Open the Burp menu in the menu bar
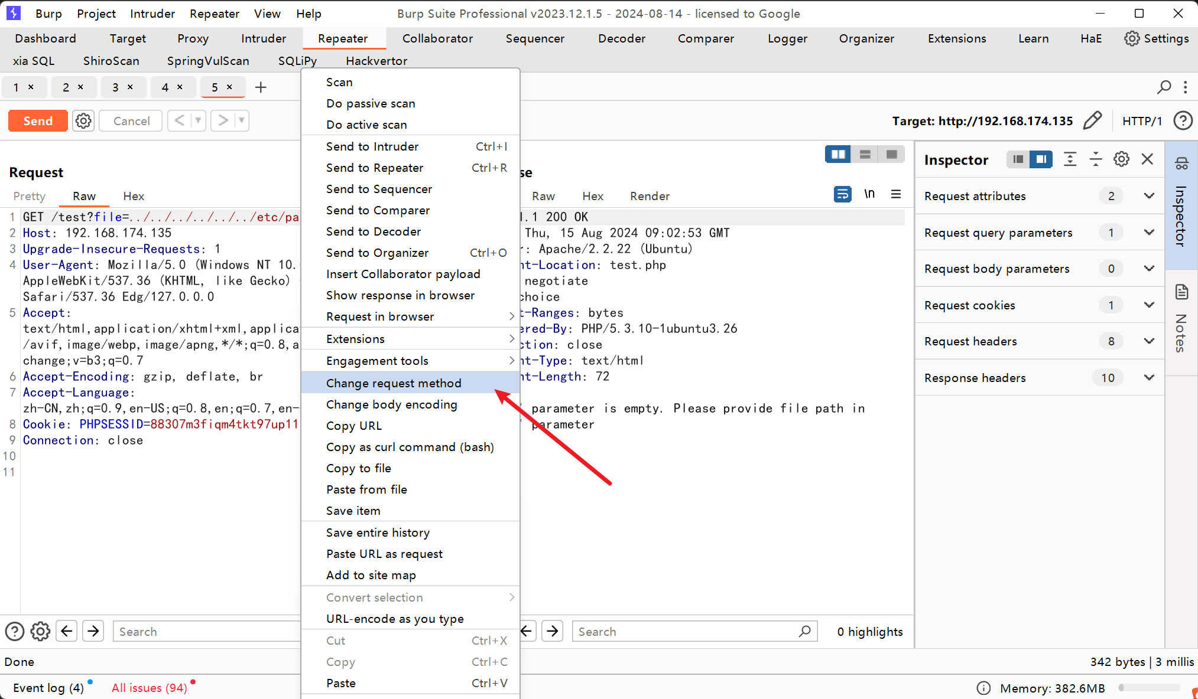This screenshot has height=699, width=1198. (x=48, y=14)
